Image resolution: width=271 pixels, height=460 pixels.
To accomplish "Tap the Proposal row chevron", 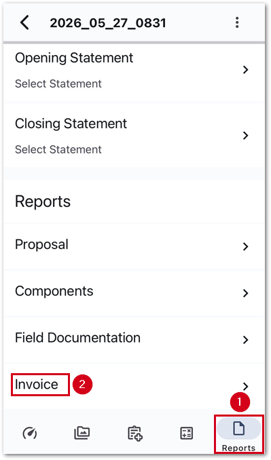I will pyautogui.click(x=245, y=247).
